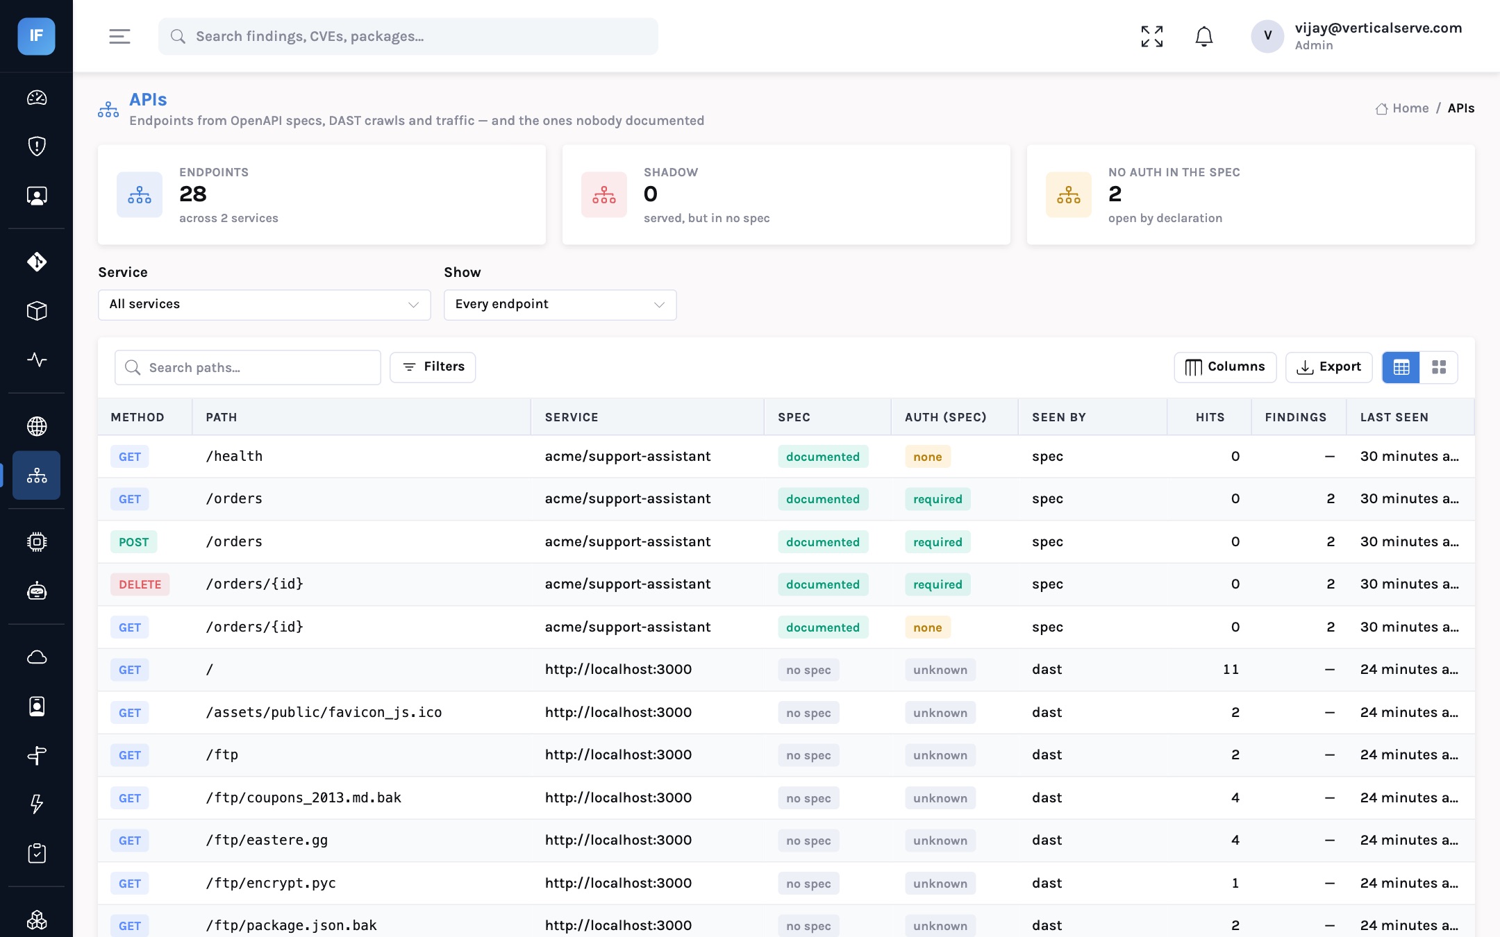Viewport: 1500px width, 937px height.
Task: Click the user card sidebar icon
Action: 37,196
